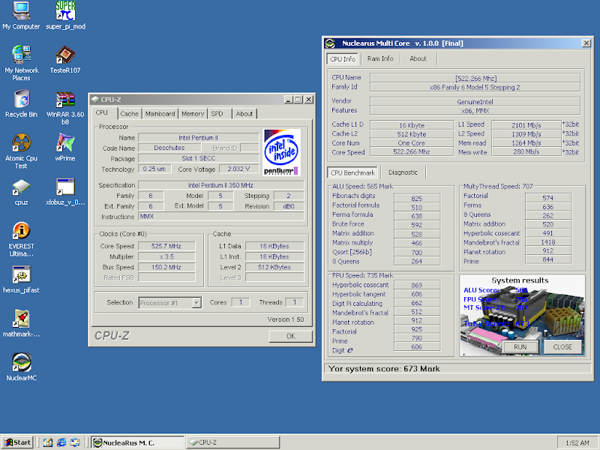Launch wPrime desktop shortcut

65,147
